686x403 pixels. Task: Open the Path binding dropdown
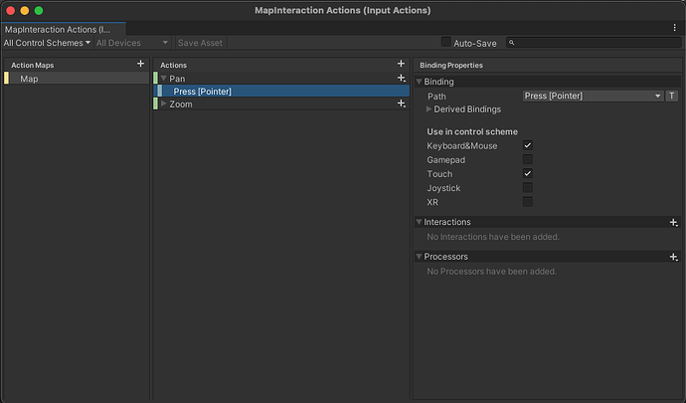(593, 96)
